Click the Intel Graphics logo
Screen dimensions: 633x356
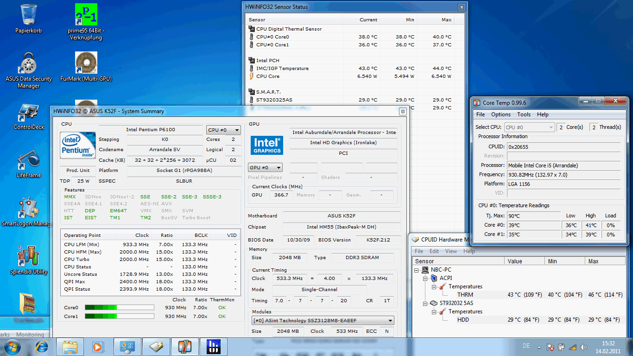(x=267, y=145)
